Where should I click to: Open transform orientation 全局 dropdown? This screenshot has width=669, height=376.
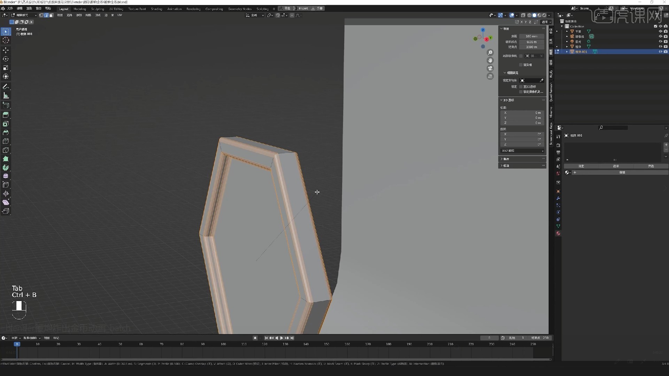[x=255, y=15]
